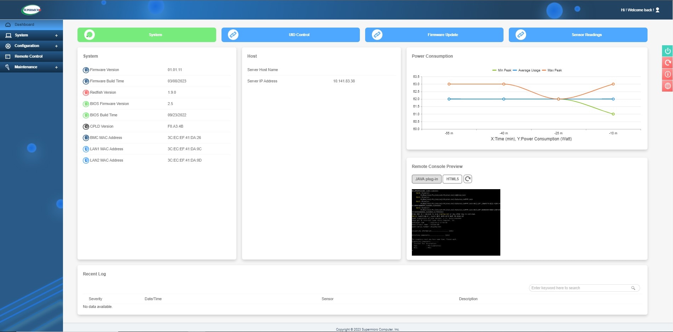Open Sensor Readings panel
The image size is (673, 332).
(x=578, y=34)
